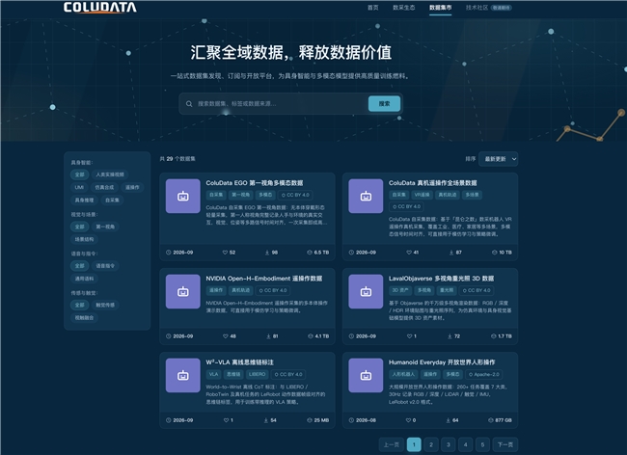This screenshot has width=627, height=455.
Task: Open Humanoid Everyday 开放世界人形操作 title
Action: click(x=442, y=362)
